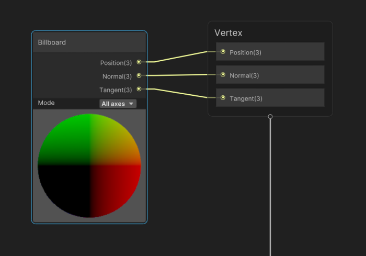366x256 pixels.
Task: Click the Normal(3) label in Billboard node
Action: pyautogui.click(x=117, y=76)
